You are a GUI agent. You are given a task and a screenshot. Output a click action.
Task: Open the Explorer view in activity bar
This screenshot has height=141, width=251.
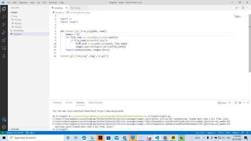pyautogui.click(x=4, y=9)
